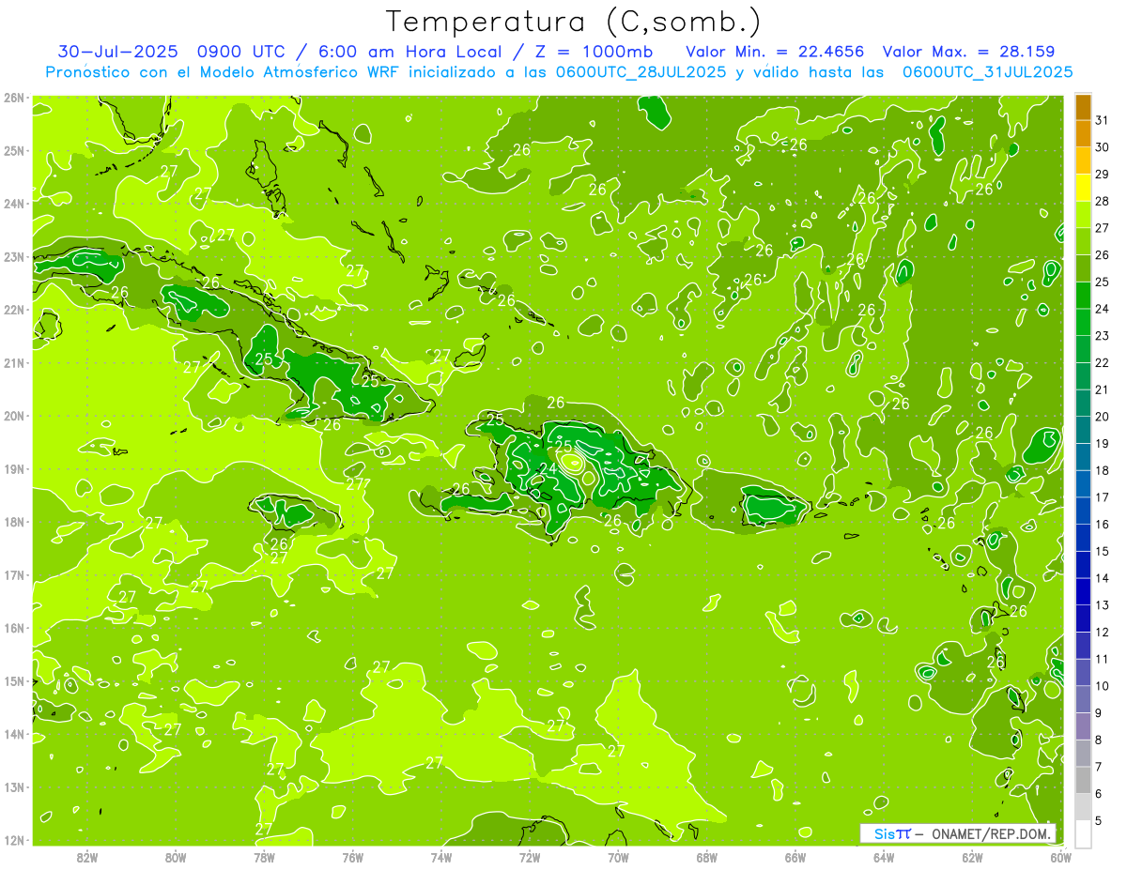Screen dimensions: 1127x870
Task: Click the legend scale number 31
Action: tap(1102, 120)
